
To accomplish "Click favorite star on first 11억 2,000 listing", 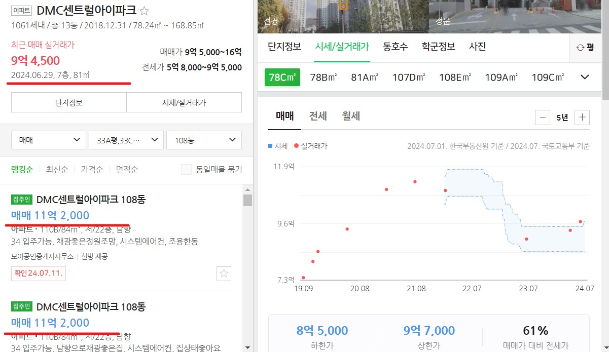I will tap(224, 274).
